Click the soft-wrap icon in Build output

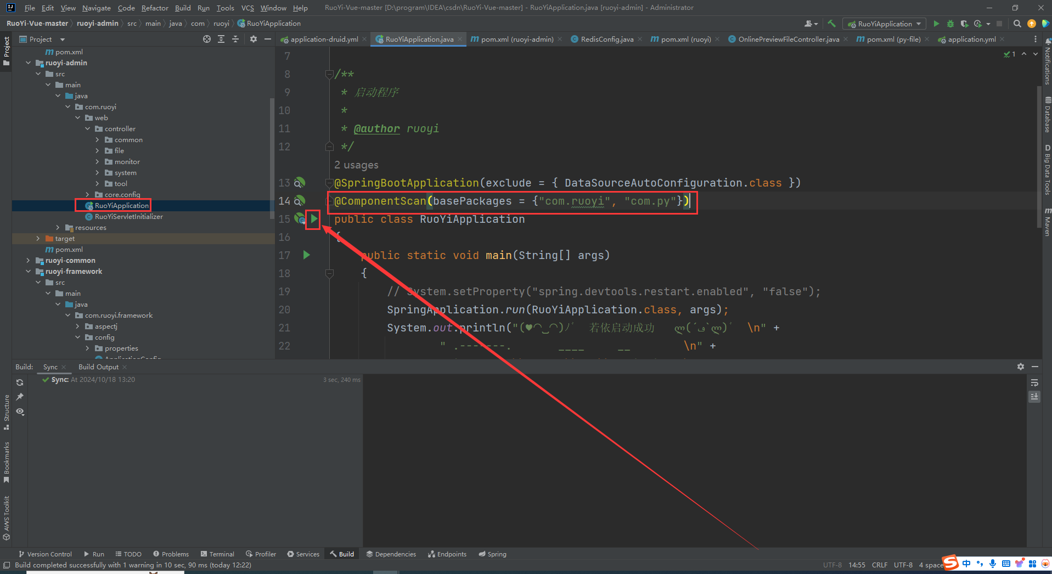pyautogui.click(x=1034, y=382)
